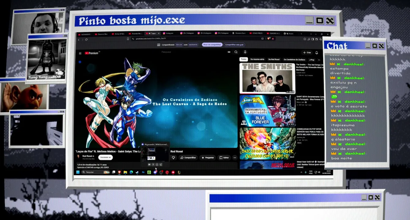
Task: Open the Metal Gear video thumbnail
Action: pyautogui.click(x=268, y=165)
